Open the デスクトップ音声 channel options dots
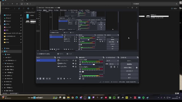 click(x=80, y=62)
